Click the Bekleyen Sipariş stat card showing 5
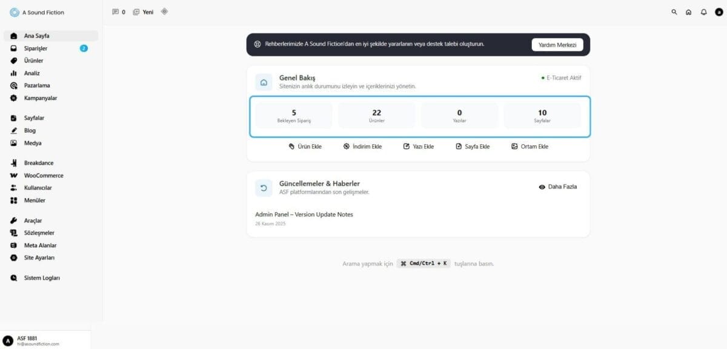This screenshot has height=349, width=727. pos(294,115)
